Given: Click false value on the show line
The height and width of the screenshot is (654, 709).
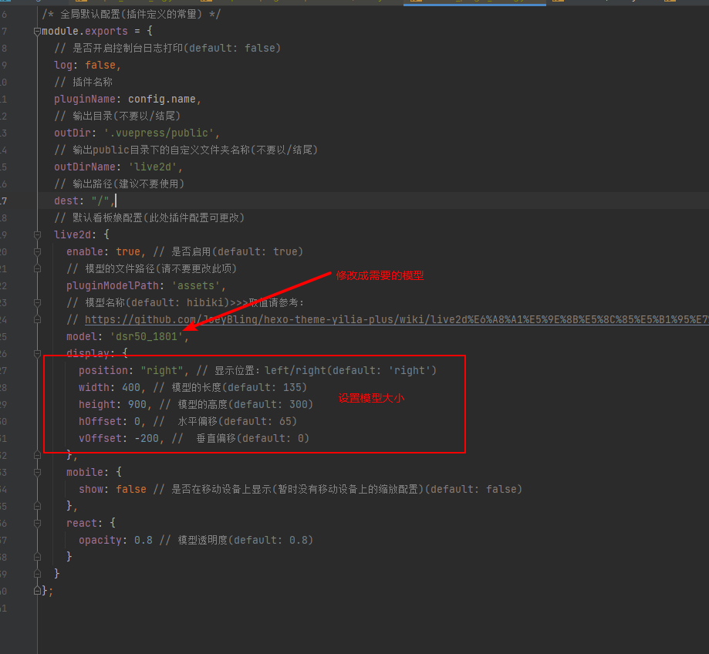Looking at the screenshot, I should click(x=131, y=489).
